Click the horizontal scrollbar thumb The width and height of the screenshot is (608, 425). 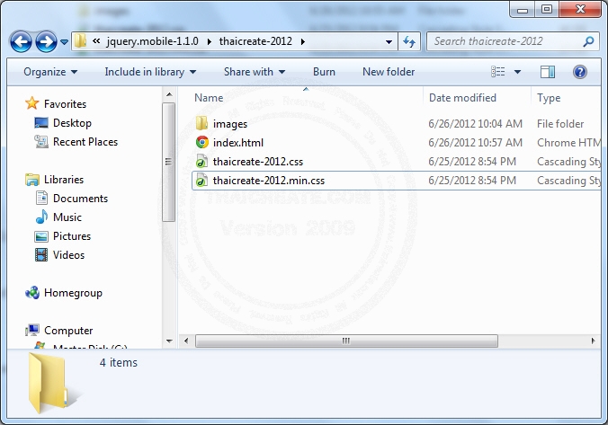346,341
